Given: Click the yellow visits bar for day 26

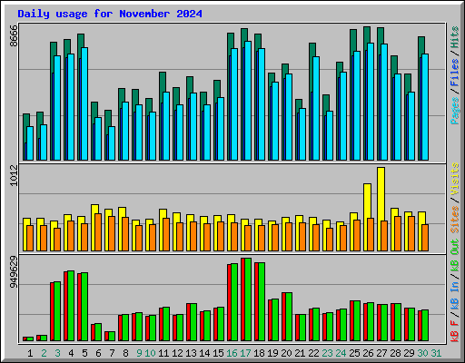Looking at the screenshot, I should [x=367, y=201].
